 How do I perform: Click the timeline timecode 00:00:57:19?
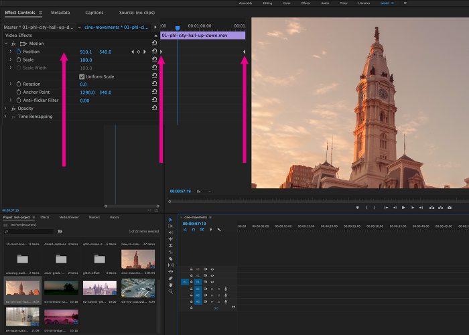(x=194, y=224)
